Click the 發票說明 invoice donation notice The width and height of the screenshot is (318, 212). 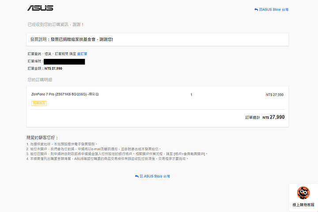pos(72,39)
